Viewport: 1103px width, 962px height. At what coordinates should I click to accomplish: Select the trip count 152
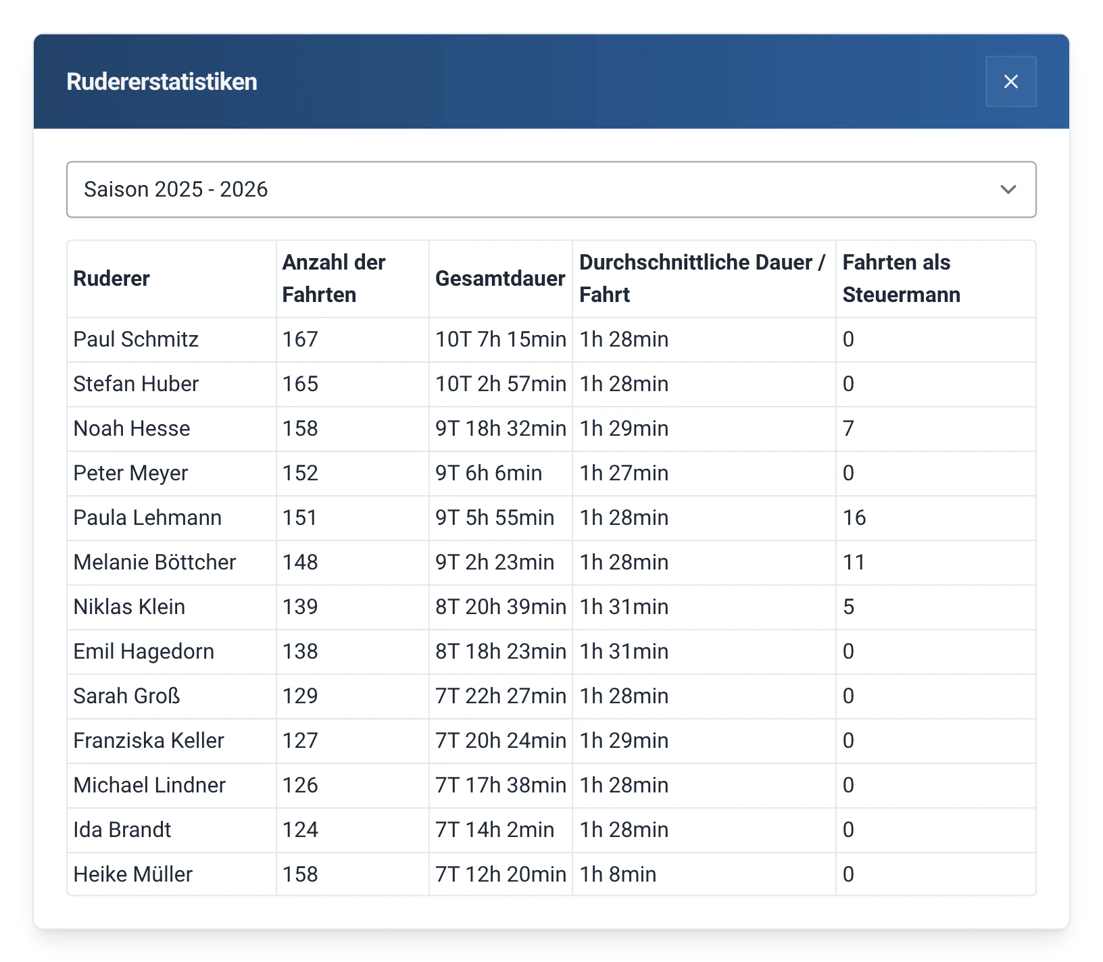300,473
